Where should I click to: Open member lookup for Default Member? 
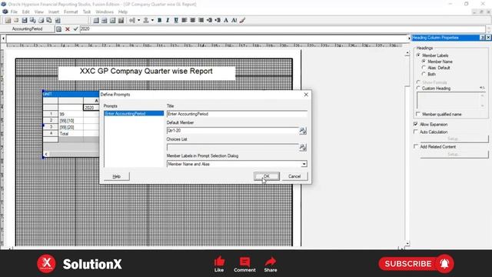[302, 131]
